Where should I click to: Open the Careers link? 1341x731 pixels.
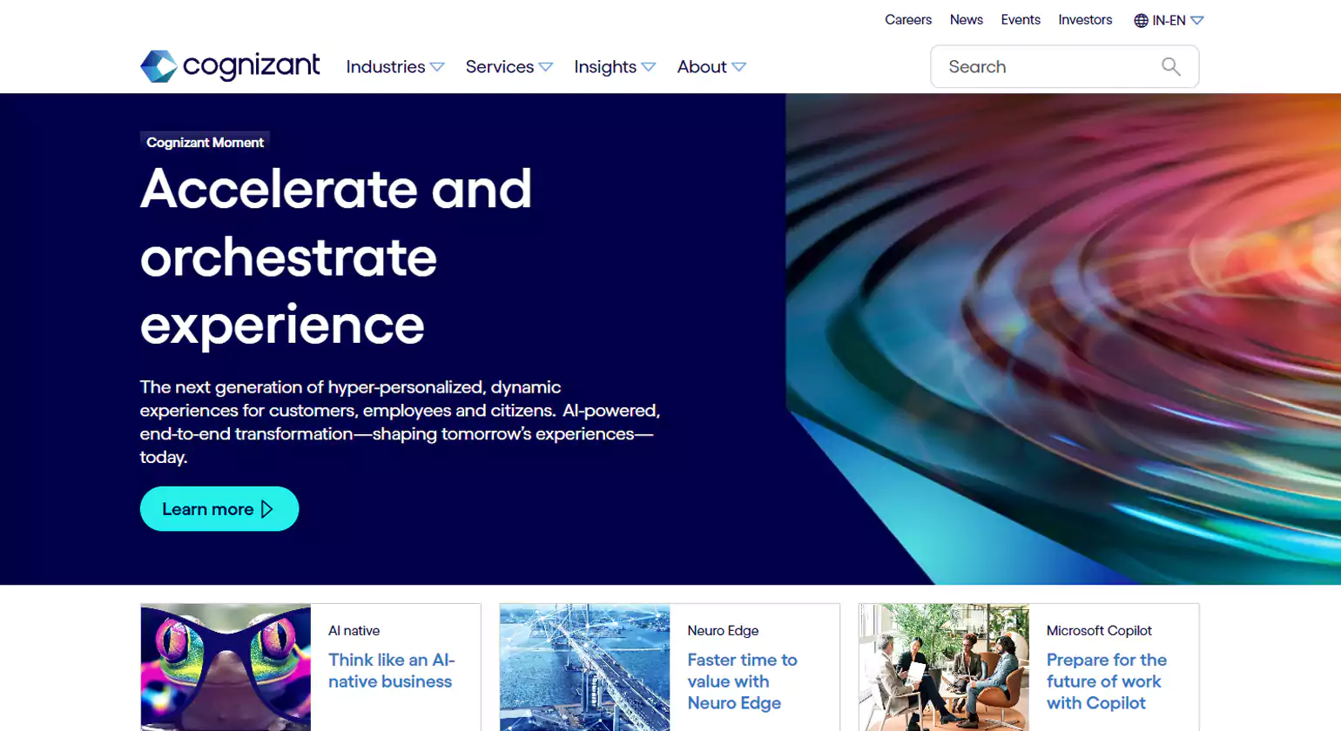(x=907, y=19)
